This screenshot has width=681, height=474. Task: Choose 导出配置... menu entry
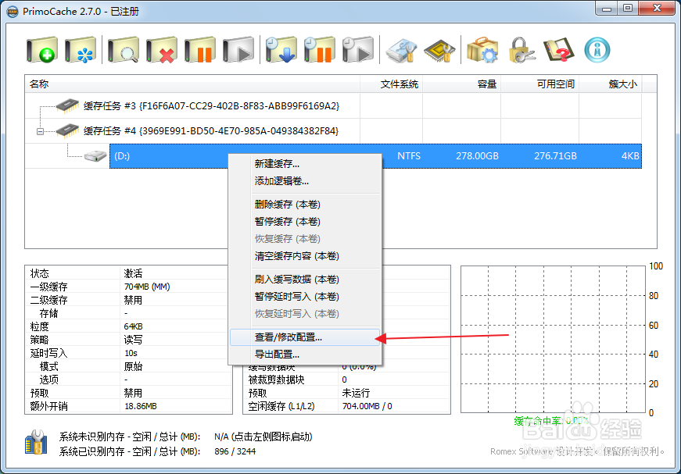coord(305,355)
